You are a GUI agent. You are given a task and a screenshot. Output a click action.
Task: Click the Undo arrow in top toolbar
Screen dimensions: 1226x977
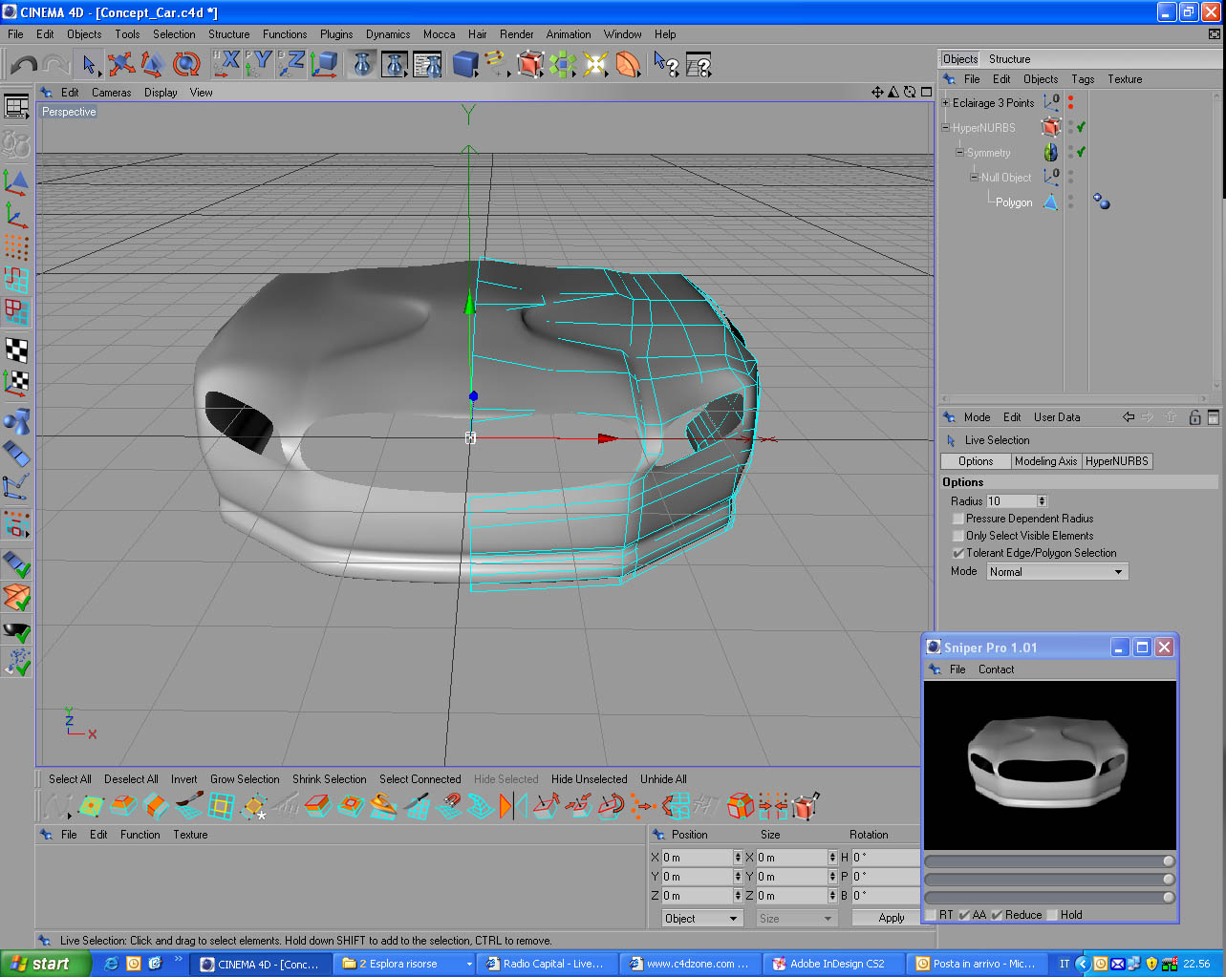24,65
